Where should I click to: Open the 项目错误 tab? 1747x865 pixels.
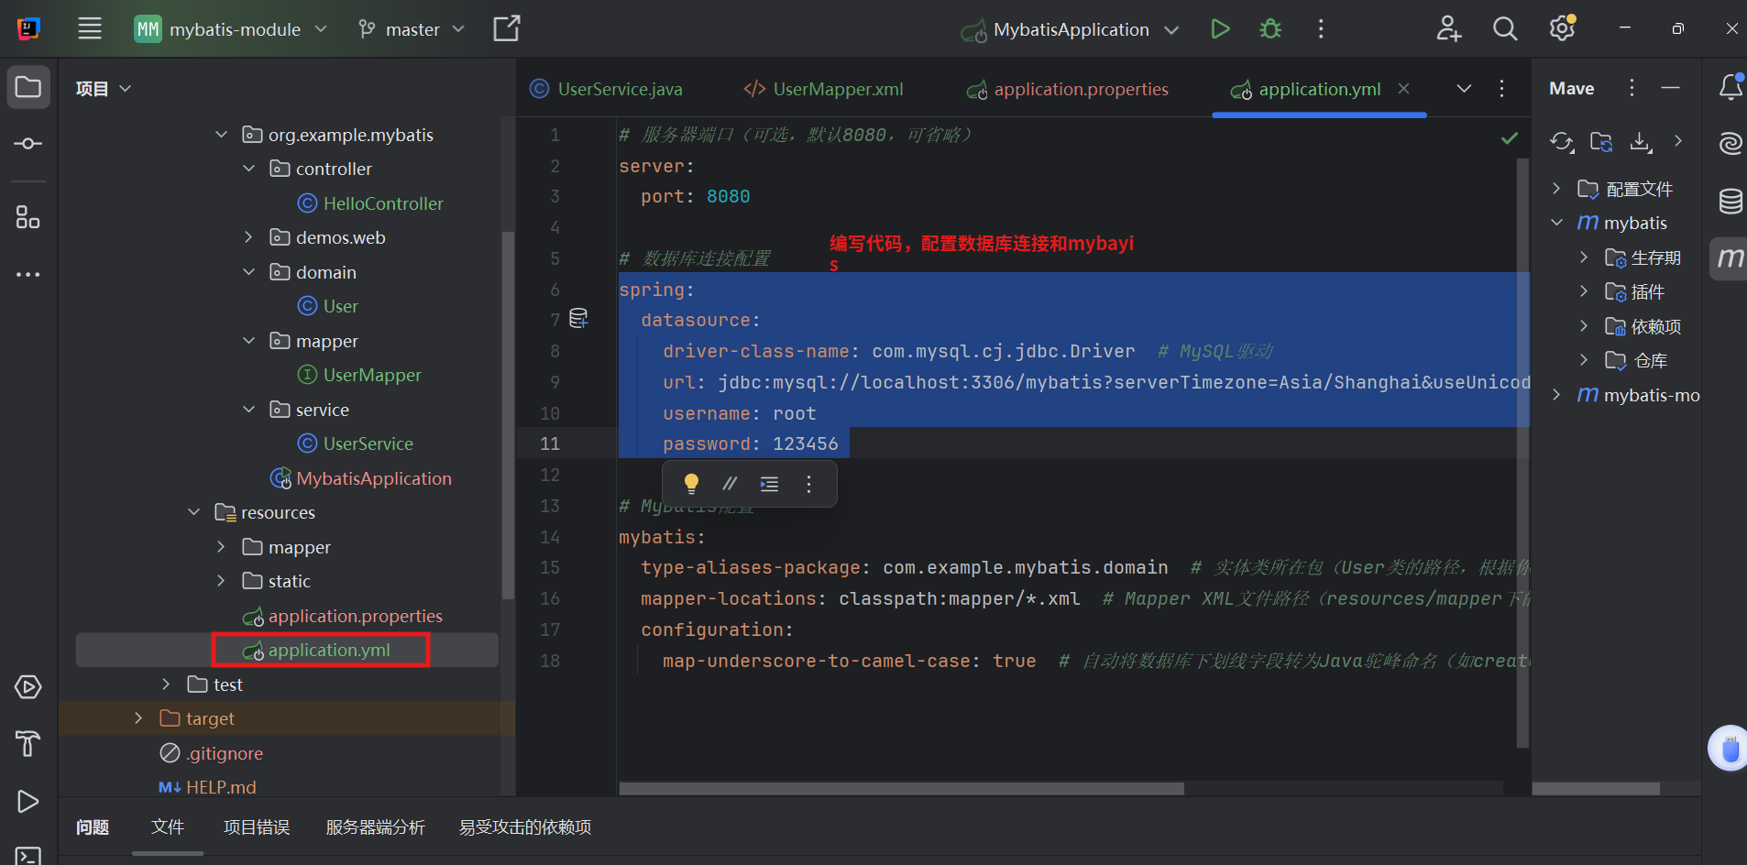click(x=257, y=827)
